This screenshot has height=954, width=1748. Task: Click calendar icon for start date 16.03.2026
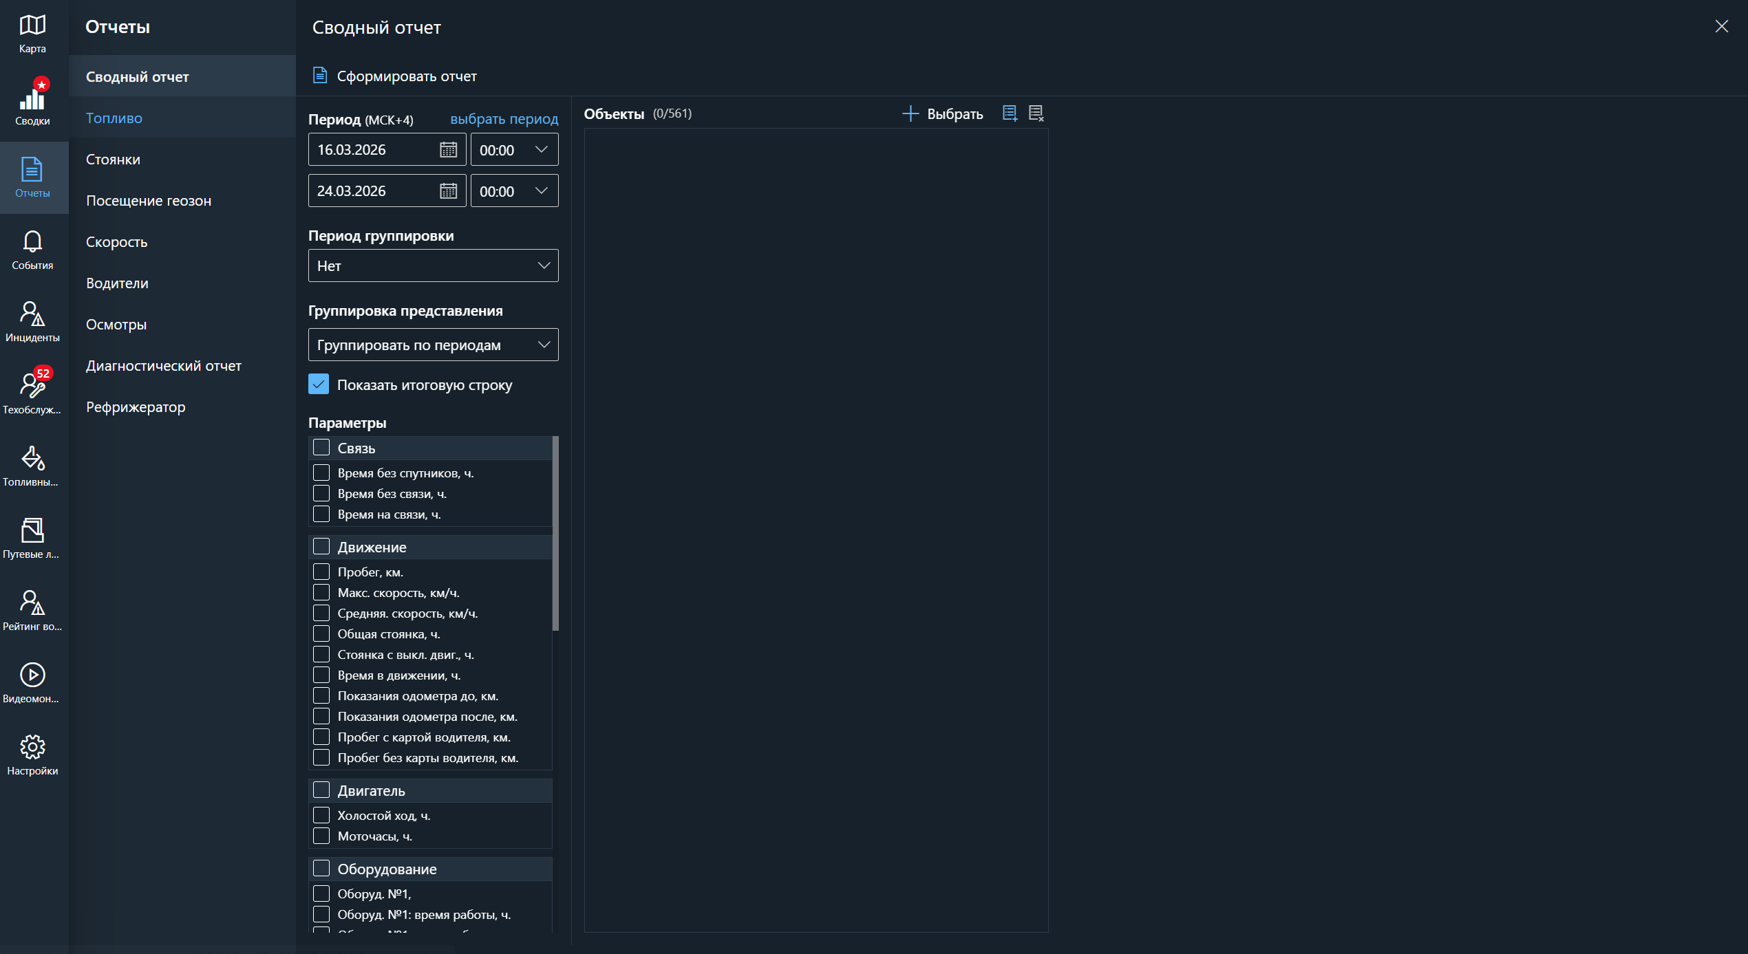coord(448,150)
